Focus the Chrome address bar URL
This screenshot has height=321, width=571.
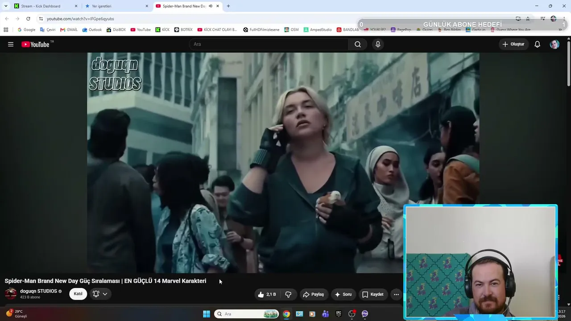(80, 19)
